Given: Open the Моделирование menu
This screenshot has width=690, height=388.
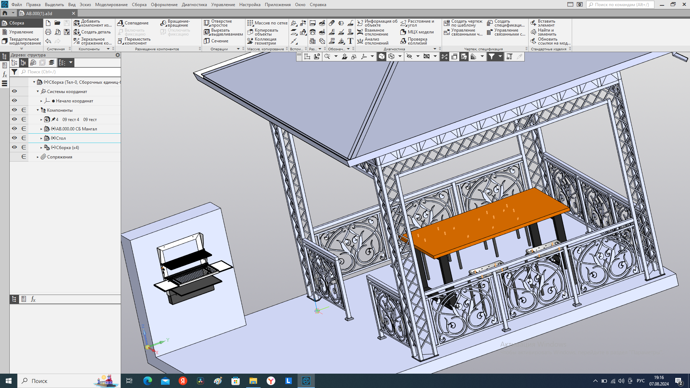Looking at the screenshot, I should [x=111, y=5].
